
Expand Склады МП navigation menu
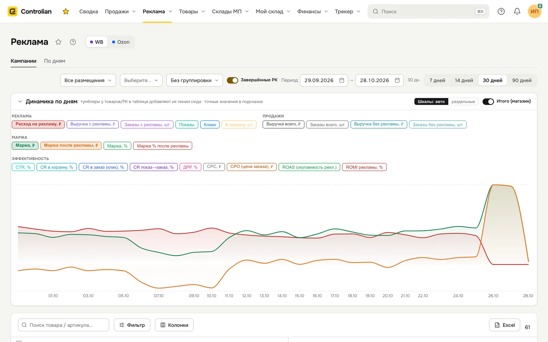[x=230, y=12]
